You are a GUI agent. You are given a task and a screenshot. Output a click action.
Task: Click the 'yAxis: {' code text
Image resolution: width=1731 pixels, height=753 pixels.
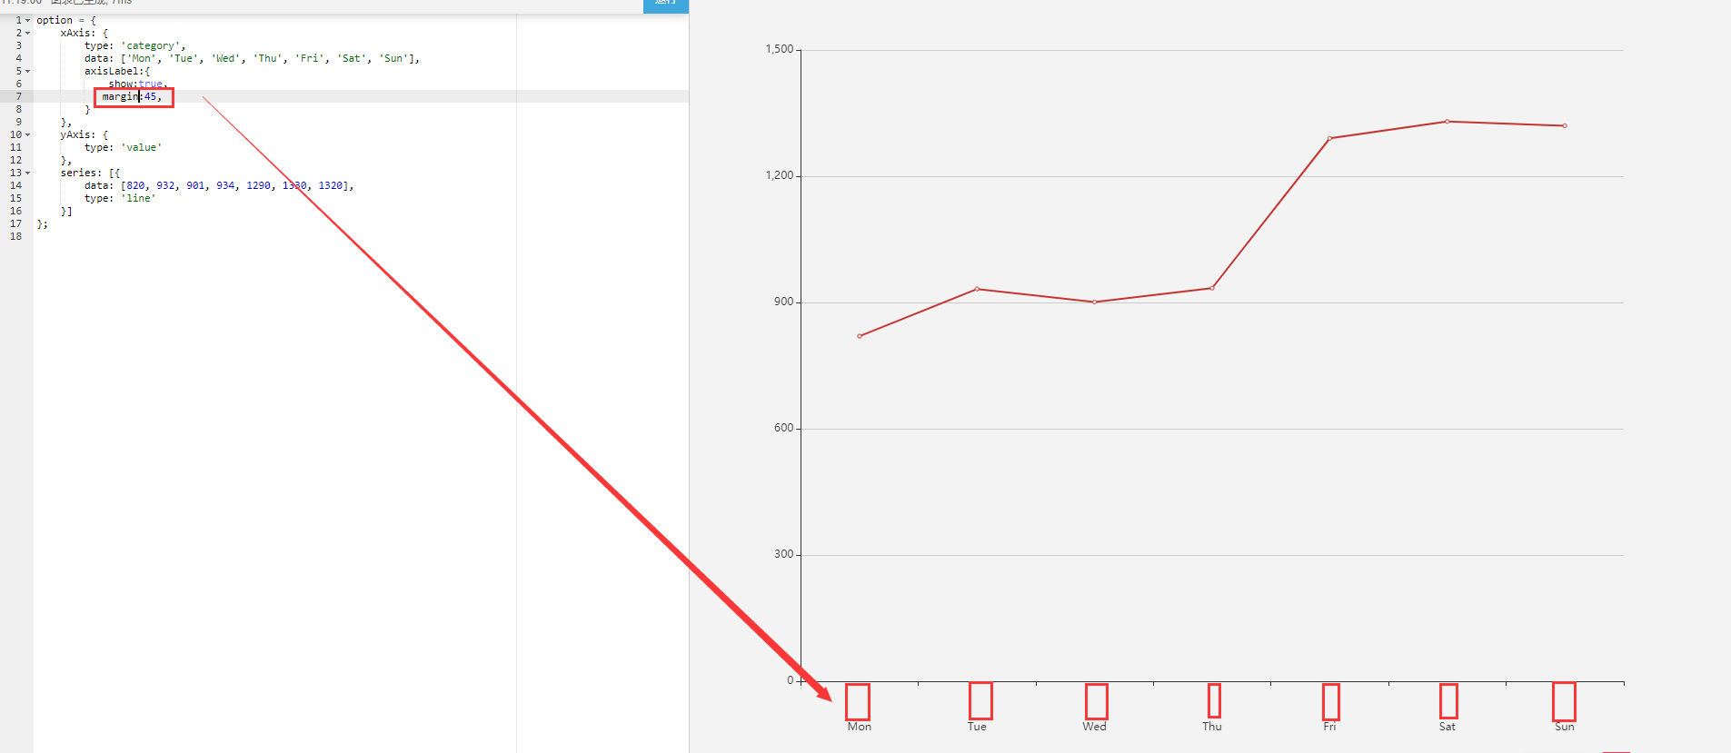(x=85, y=134)
